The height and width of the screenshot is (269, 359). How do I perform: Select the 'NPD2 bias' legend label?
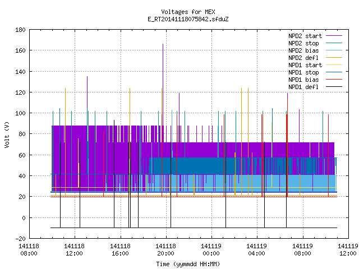[x=303, y=50]
